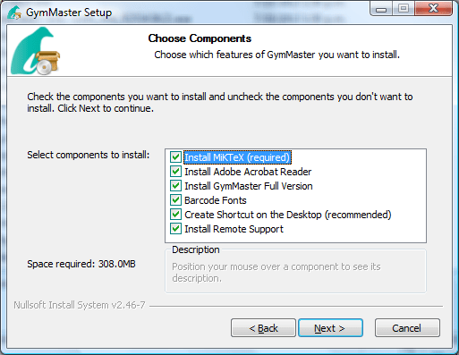This screenshot has width=459, height=355.
Task: Minimize the GymMaster Setup window
Action: (381, 9)
